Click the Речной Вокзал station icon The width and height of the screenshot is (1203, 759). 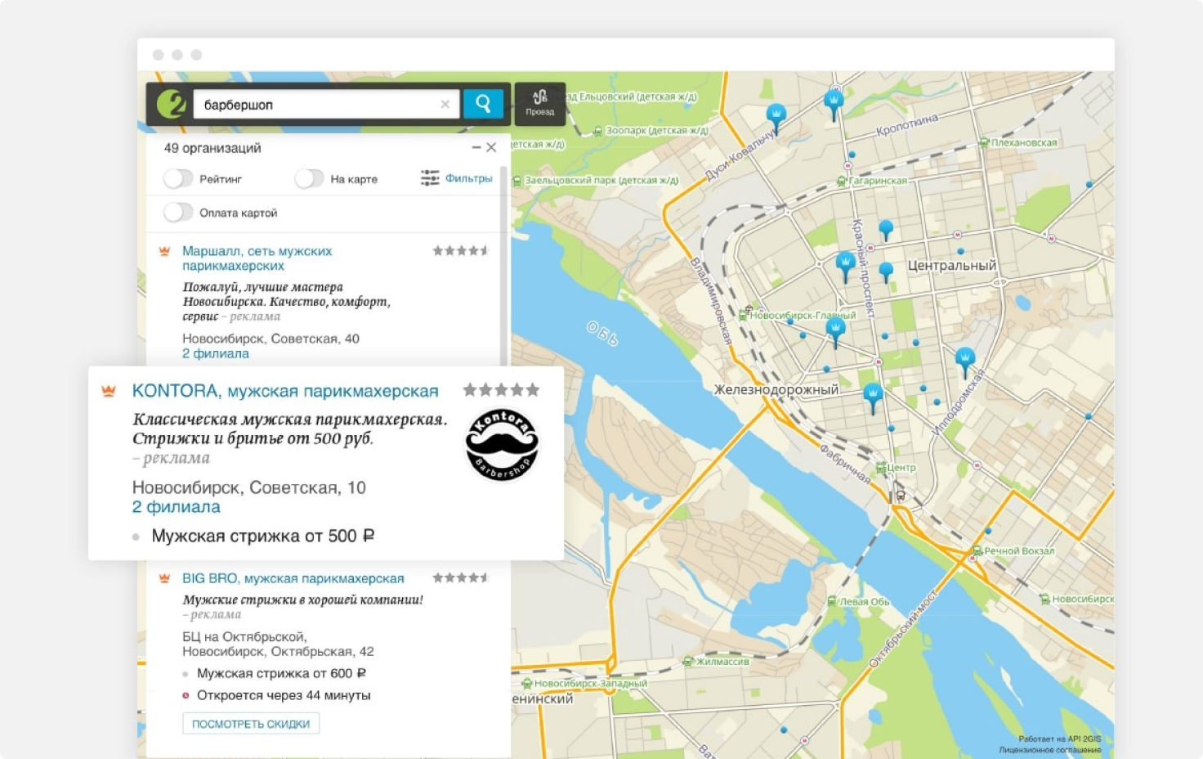coord(977,550)
